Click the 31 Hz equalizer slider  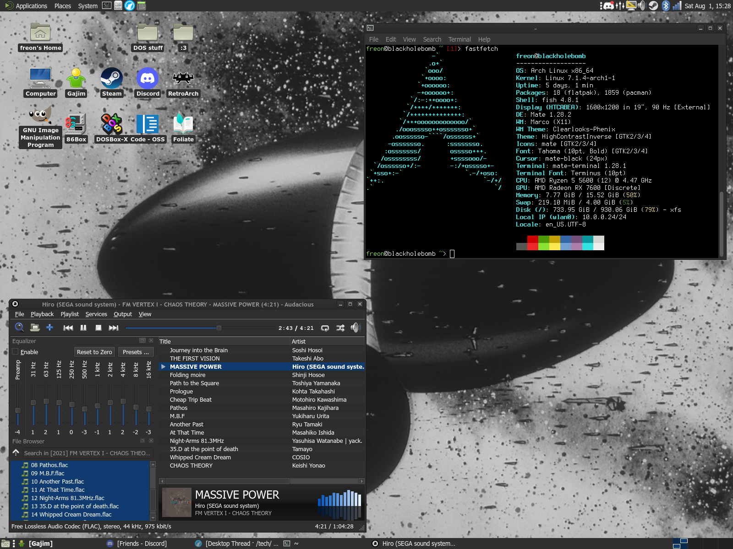click(33, 404)
